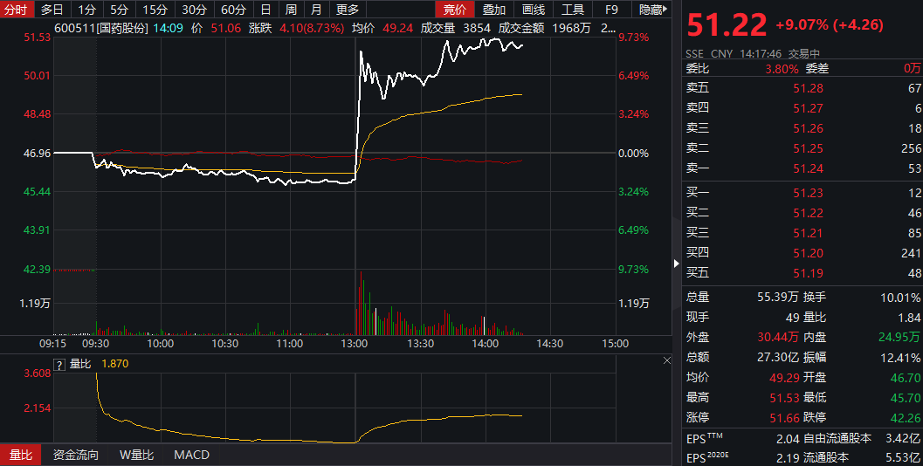
Task: Switch to the 周 weekly chart
Action: point(291,10)
